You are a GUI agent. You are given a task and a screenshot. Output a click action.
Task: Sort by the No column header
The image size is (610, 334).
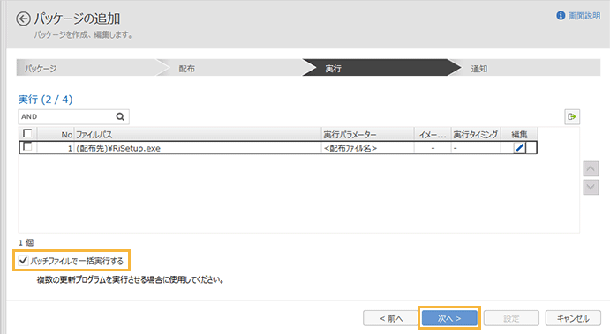click(x=56, y=134)
